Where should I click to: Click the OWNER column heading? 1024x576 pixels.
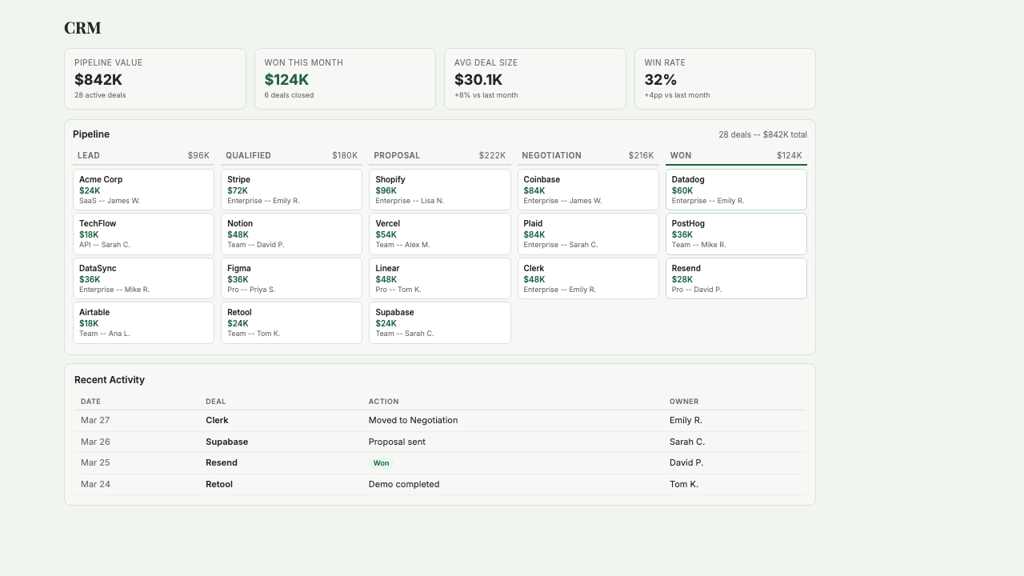pos(683,401)
